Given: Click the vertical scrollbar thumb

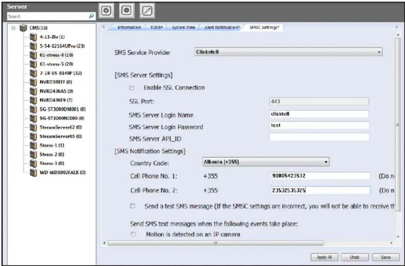Looking at the screenshot, I should tap(398, 124).
